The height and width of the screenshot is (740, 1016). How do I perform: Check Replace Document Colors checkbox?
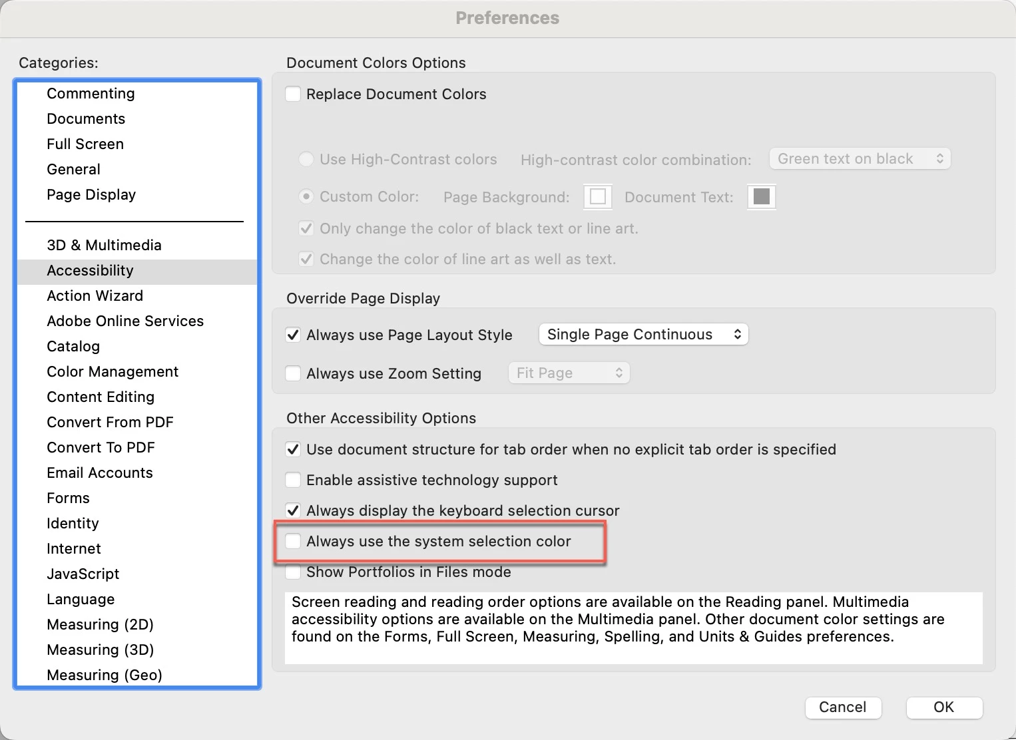pyautogui.click(x=293, y=94)
